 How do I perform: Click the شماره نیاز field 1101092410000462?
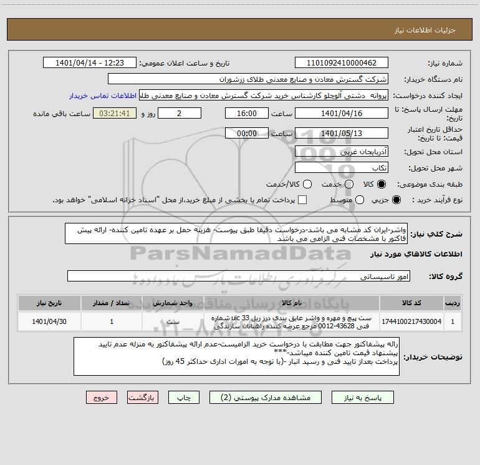tap(342, 63)
